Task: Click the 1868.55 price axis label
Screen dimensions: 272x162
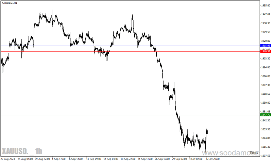Action: [266, 94]
